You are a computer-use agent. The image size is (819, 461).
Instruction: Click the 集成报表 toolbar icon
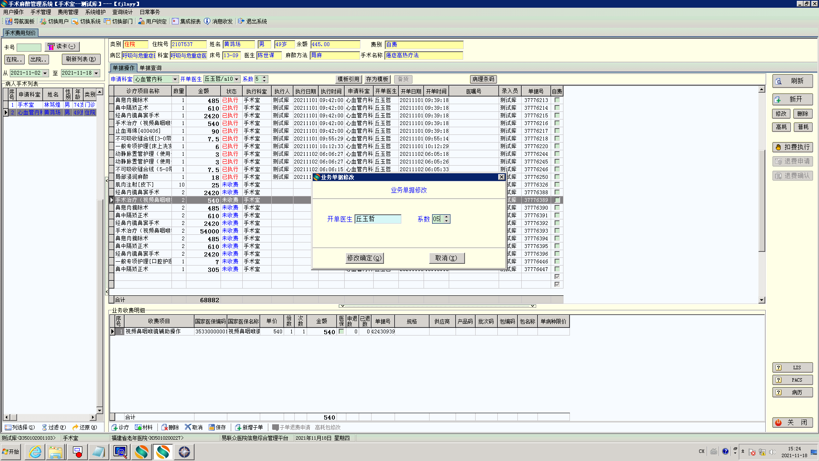pos(175,21)
